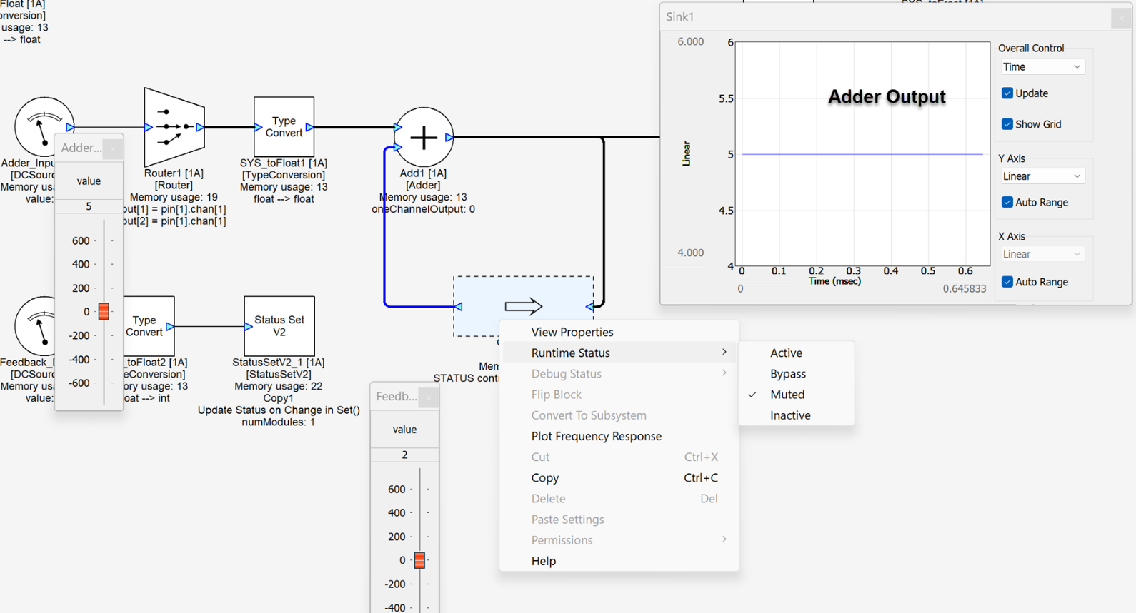Set runtime status to Active
The height and width of the screenshot is (613, 1136).
(x=786, y=353)
